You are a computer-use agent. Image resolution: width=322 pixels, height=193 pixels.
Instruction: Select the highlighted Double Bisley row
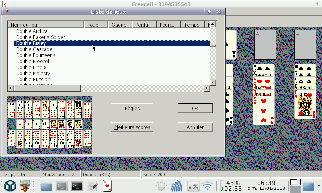(x=112, y=43)
